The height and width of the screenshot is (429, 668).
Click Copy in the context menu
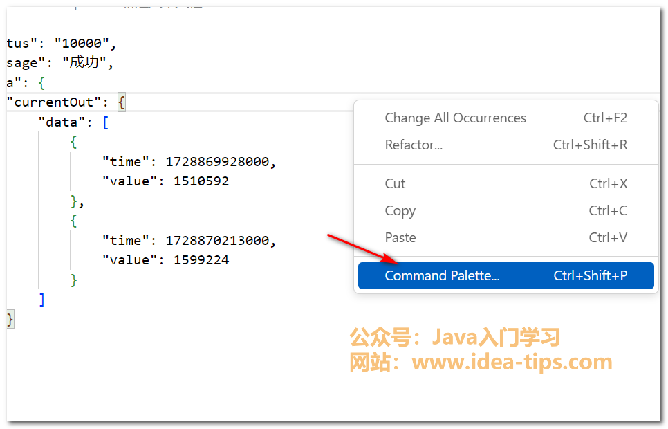tap(505, 210)
